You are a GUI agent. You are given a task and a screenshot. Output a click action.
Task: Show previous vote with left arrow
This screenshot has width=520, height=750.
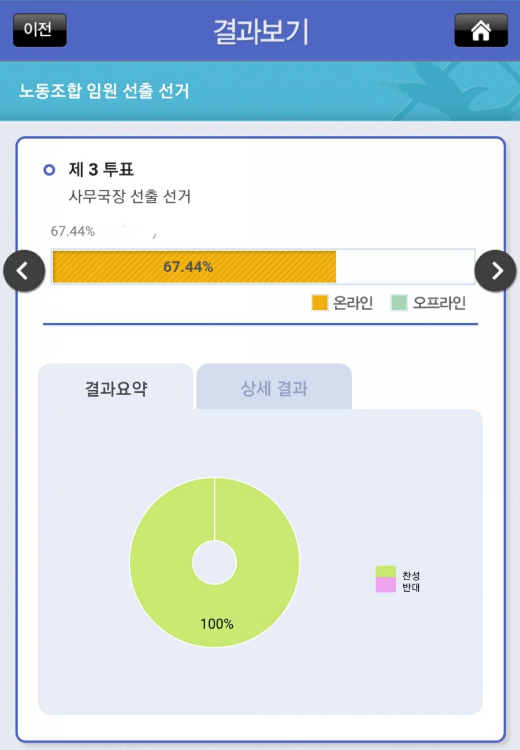(24, 270)
